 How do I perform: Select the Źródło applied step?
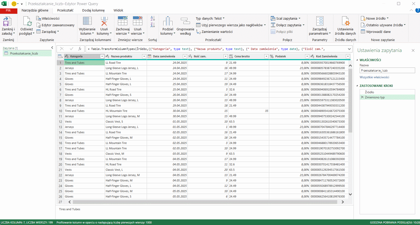387,92
